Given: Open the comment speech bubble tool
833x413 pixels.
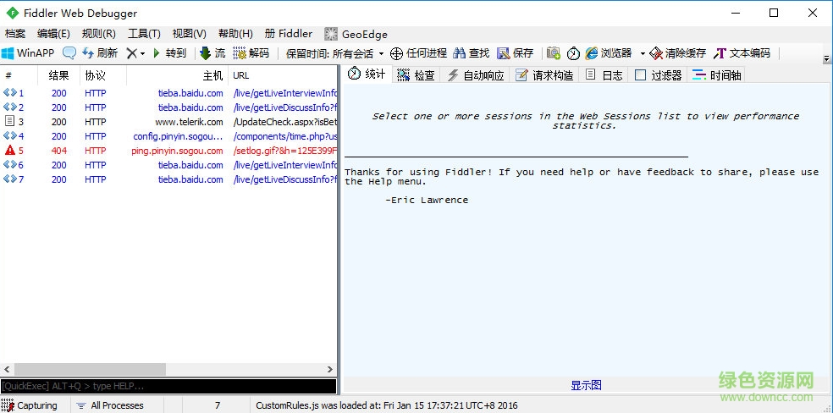Looking at the screenshot, I should pos(69,53).
